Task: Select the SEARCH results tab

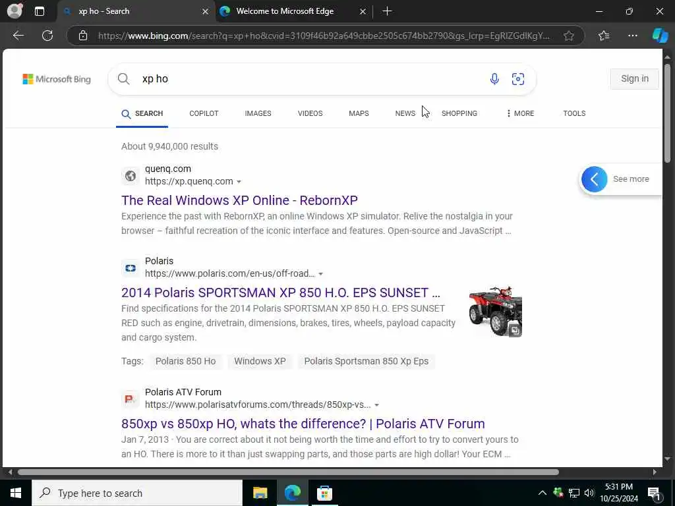Action: point(142,113)
